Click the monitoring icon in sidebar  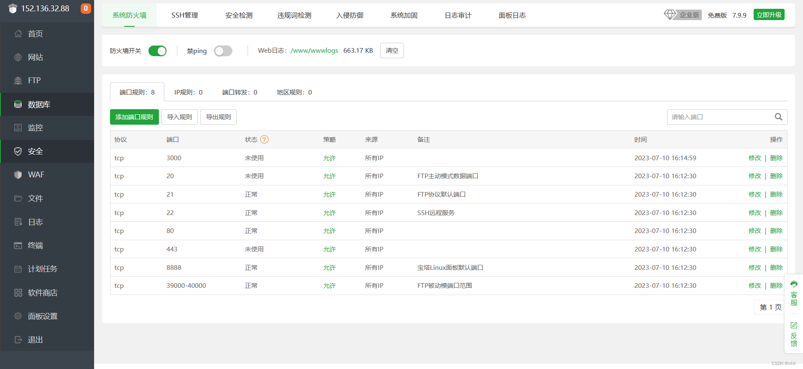18,128
